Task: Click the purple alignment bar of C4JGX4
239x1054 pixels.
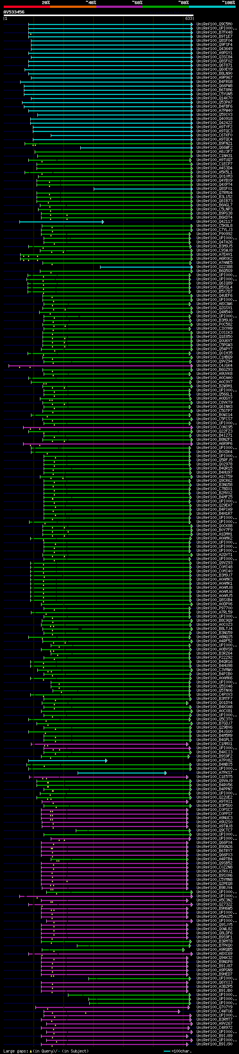Action: [100, 365]
